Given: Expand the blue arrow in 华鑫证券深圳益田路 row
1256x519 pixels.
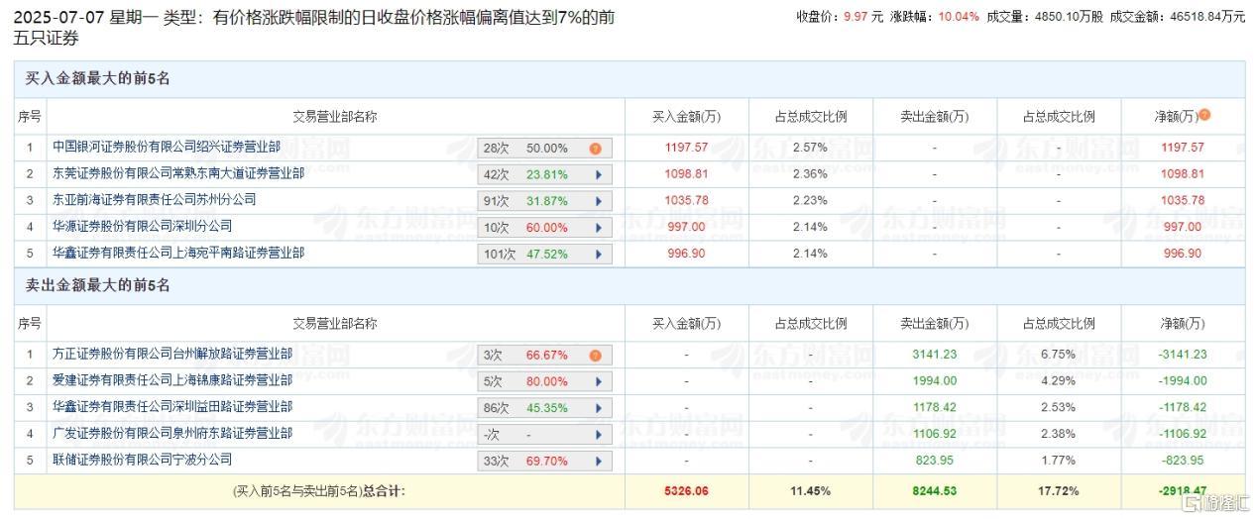Looking at the screenshot, I should point(598,408).
